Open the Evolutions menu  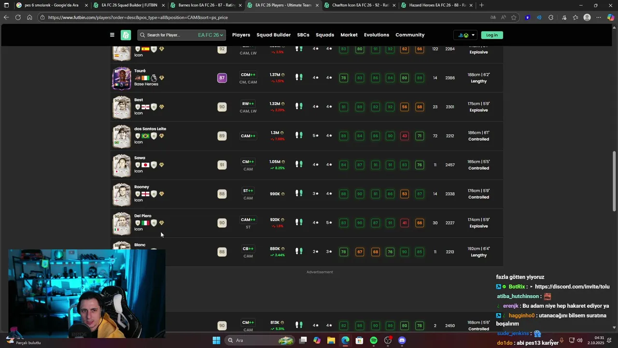(x=377, y=35)
